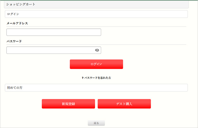This screenshot has height=128, width=198.
Task: Submit the form with the red ログイン button
Action: coord(96,64)
